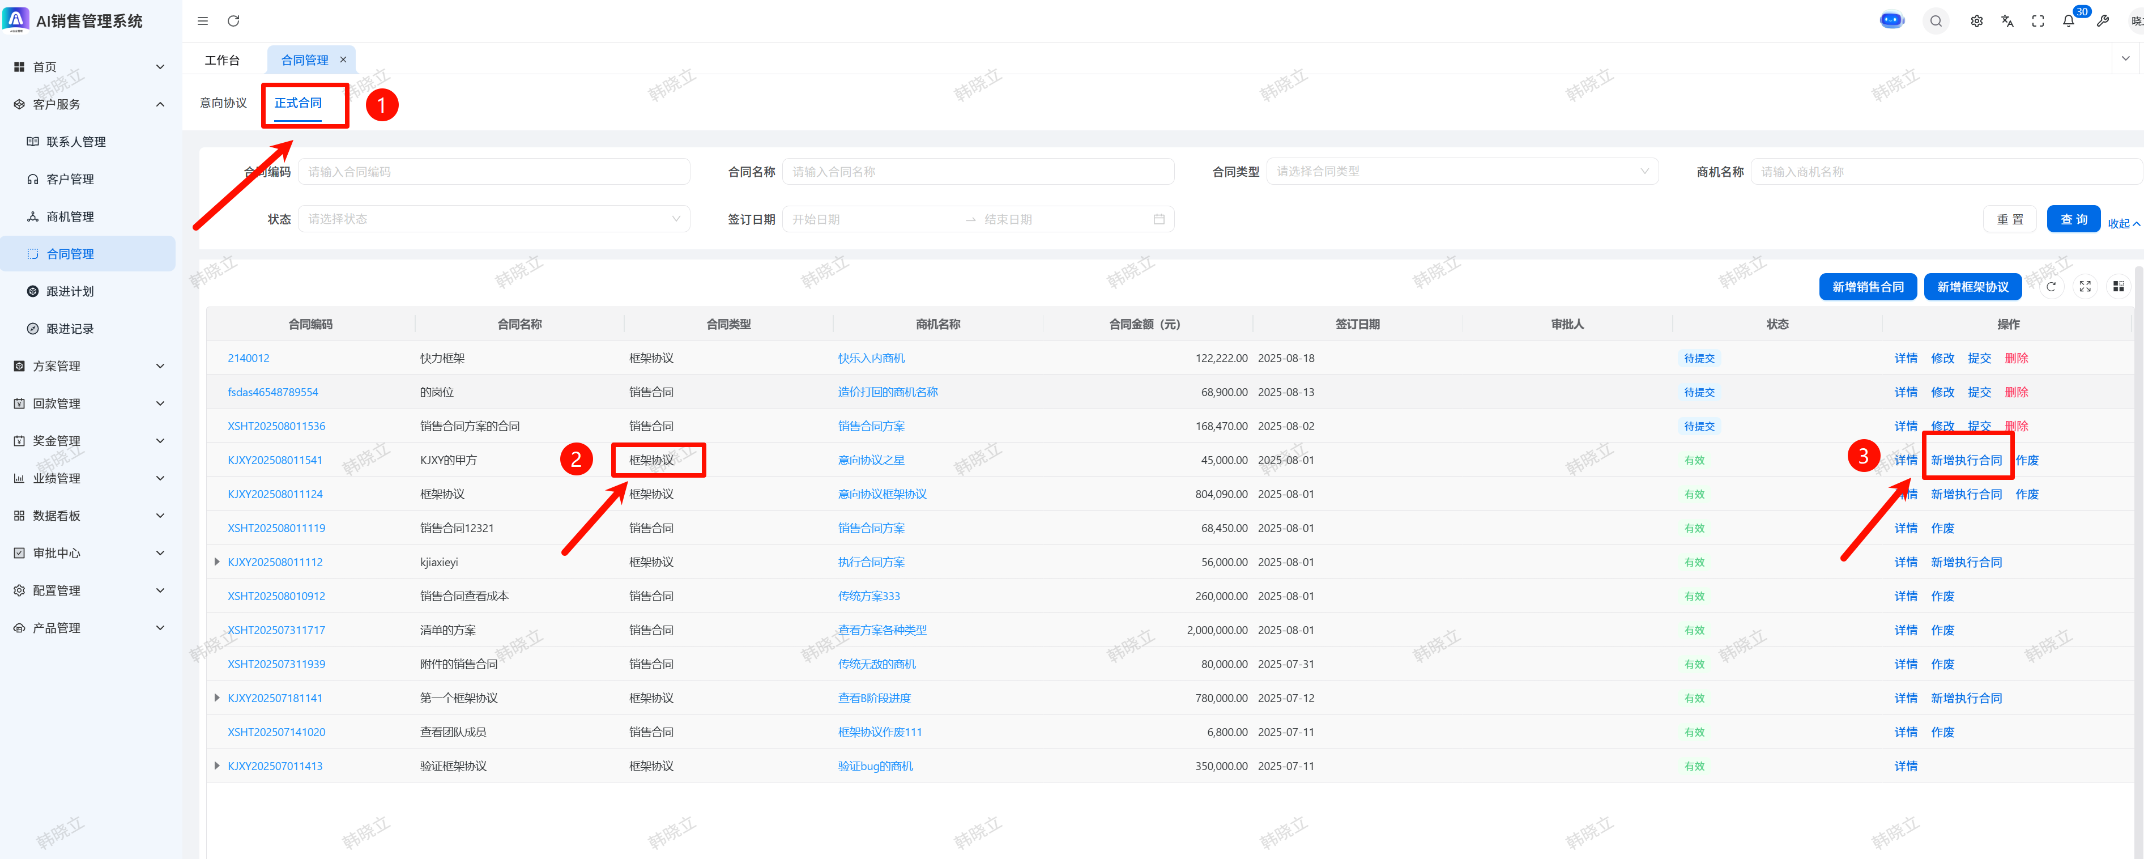Open 跟进计划 in the sidebar
The height and width of the screenshot is (859, 2144).
tap(70, 291)
